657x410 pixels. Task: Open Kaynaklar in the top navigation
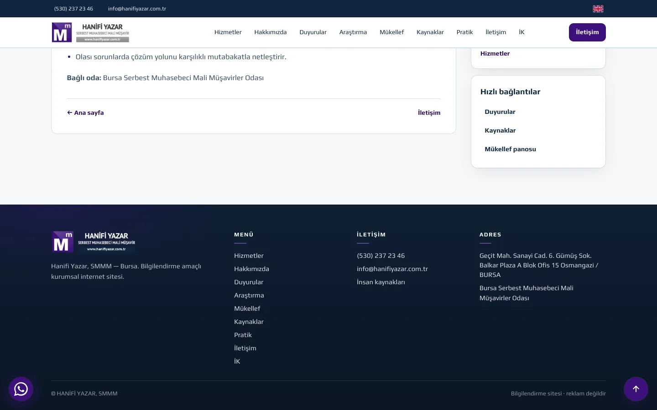[x=430, y=32]
